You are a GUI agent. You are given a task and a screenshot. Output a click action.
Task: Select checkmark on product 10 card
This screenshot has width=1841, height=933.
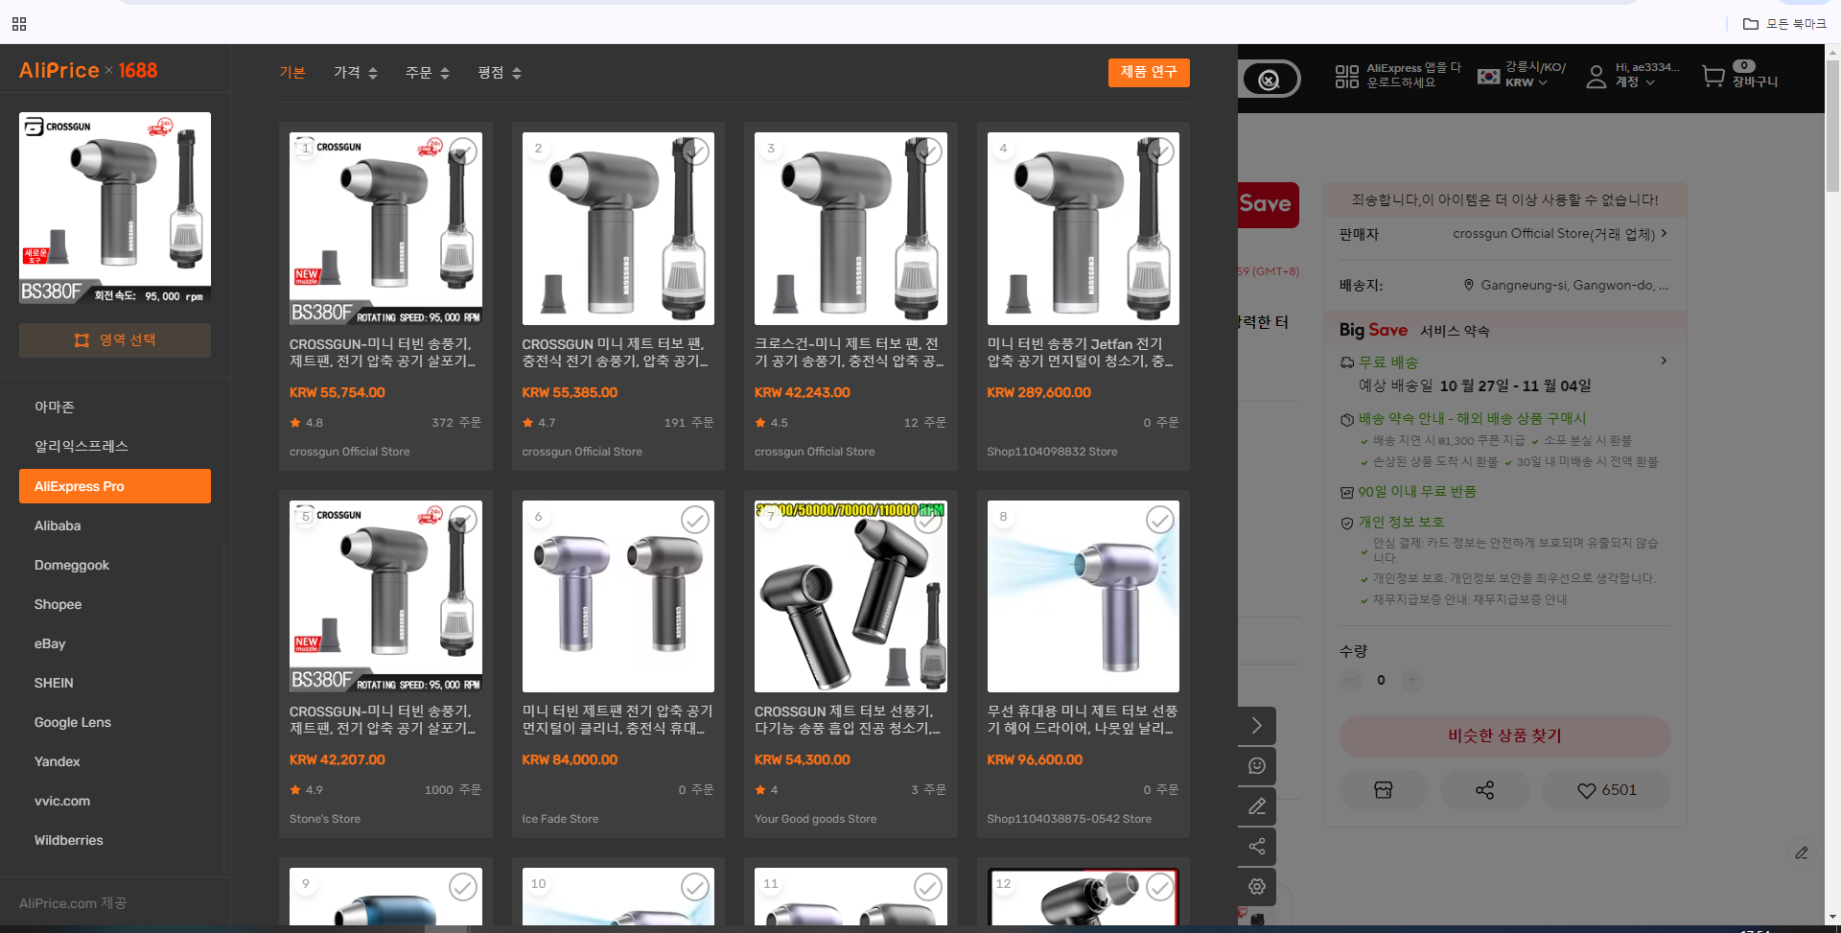pos(695,887)
